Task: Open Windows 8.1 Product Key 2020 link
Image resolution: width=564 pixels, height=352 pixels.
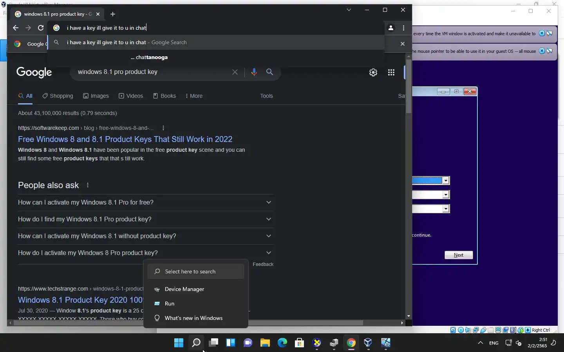Action: tap(81, 300)
